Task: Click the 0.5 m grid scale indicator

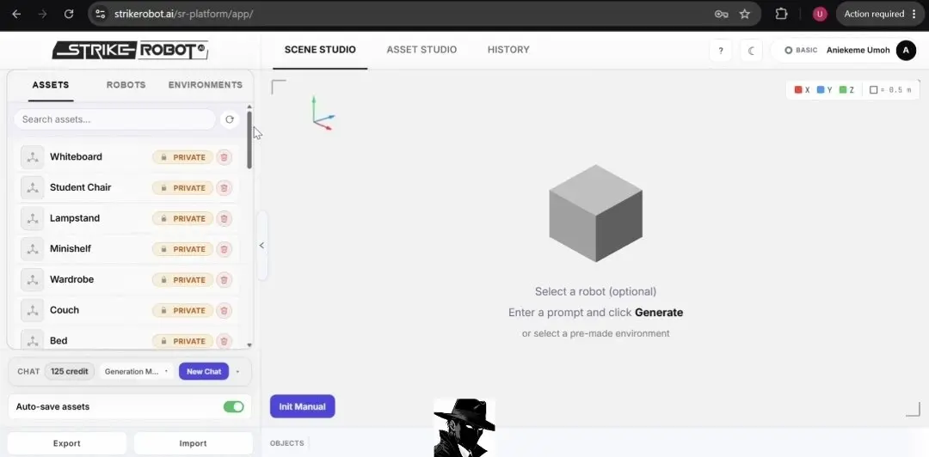Action: pos(890,90)
